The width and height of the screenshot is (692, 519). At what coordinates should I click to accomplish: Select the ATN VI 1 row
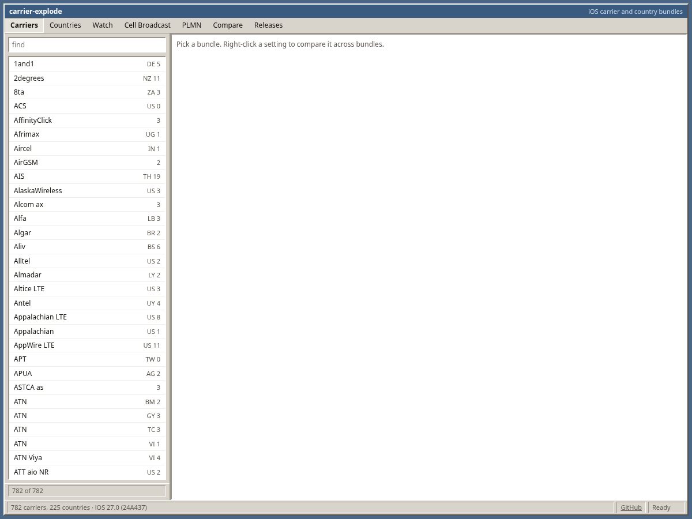[x=87, y=444]
